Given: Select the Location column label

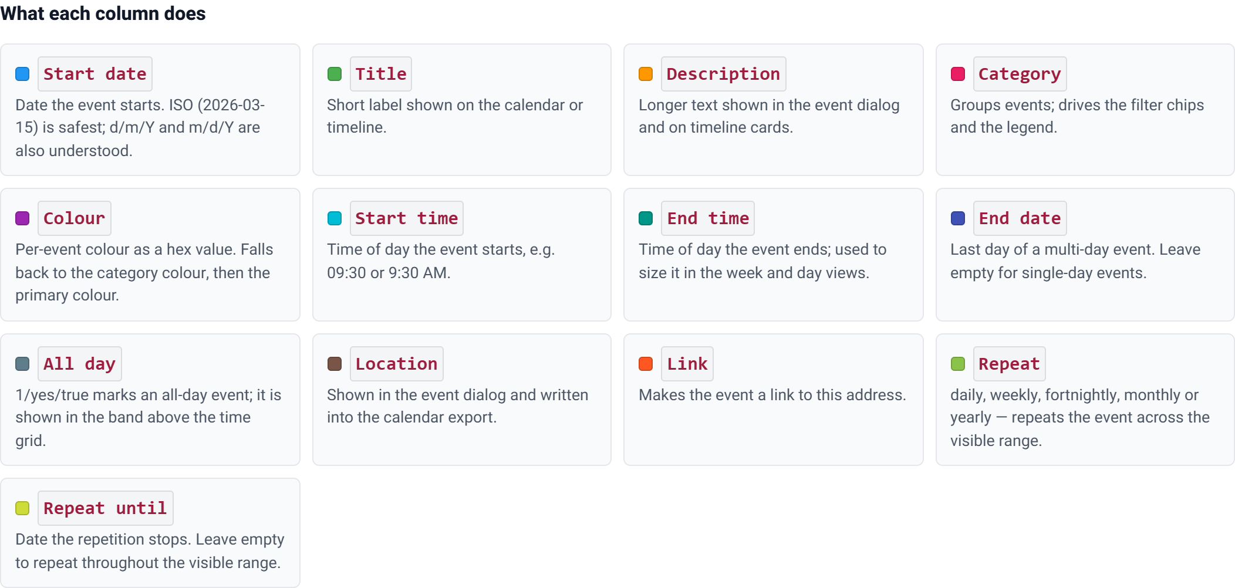Looking at the screenshot, I should pos(397,364).
